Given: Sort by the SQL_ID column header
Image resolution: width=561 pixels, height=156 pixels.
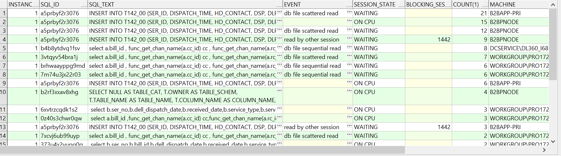Looking at the screenshot, I should click(64, 4).
